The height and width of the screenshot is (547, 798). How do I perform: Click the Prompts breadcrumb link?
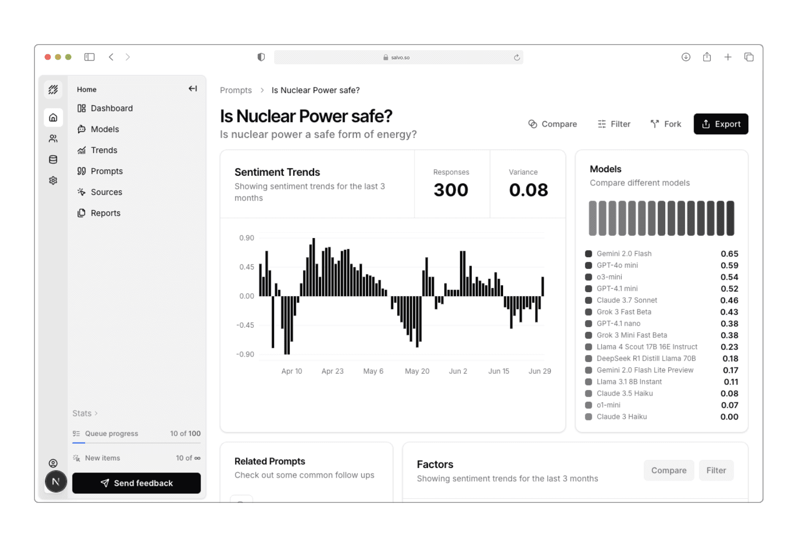click(x=236, y=90)
